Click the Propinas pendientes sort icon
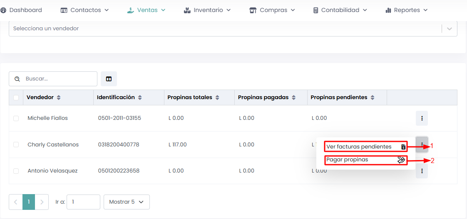467x219 pixels. click(x=373, y=97)
